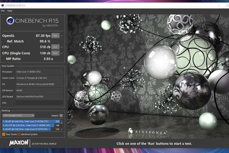Click the brown Identical System color swatch
Screen dimensions: 229x153
[19, 134]
